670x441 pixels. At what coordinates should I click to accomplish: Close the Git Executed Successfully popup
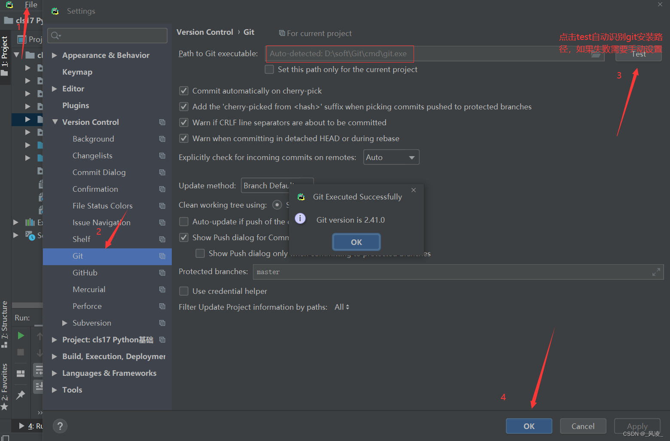(x=414, y=190)
